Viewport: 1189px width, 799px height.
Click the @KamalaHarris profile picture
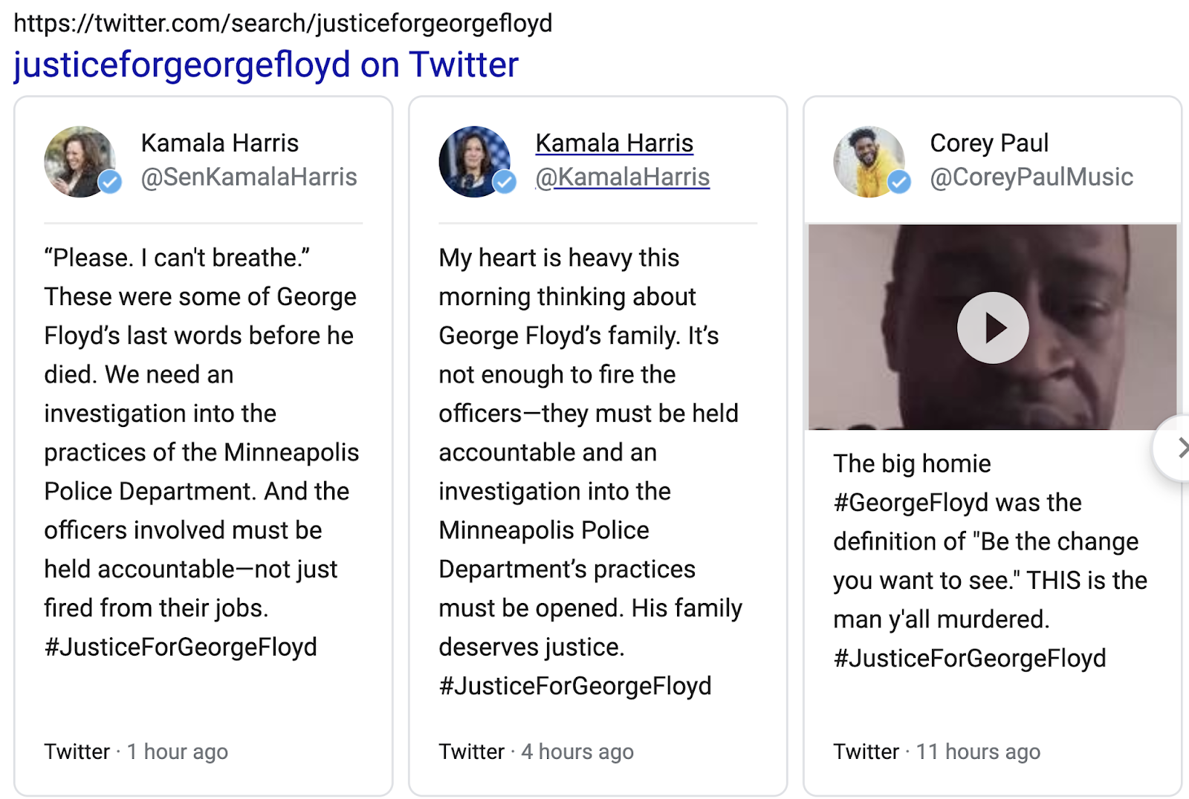[475, 161]
